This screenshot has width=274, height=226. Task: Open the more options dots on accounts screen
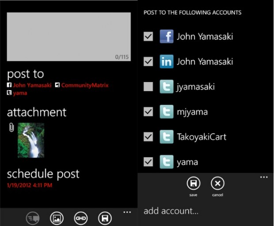tap(264, 177)
